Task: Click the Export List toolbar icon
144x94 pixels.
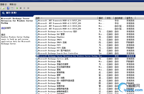Action: [3, 8]
